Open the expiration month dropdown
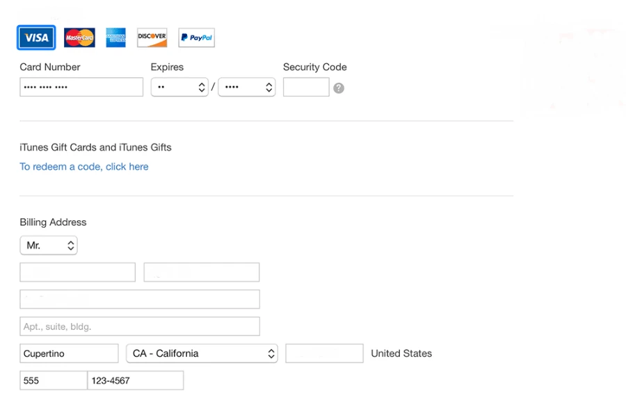626x407 pixels. 179,88
